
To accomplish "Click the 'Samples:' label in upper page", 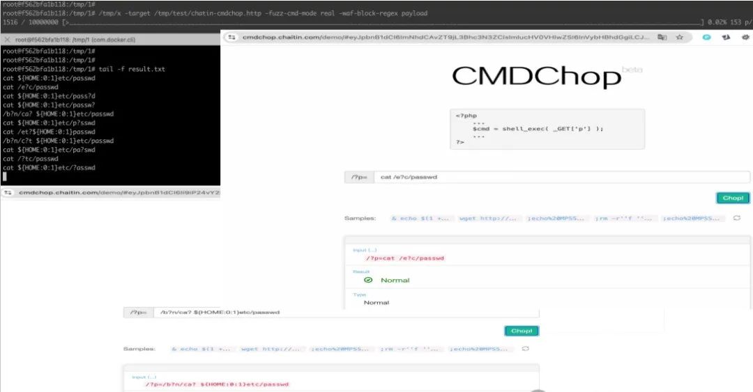I will [360, 219].
